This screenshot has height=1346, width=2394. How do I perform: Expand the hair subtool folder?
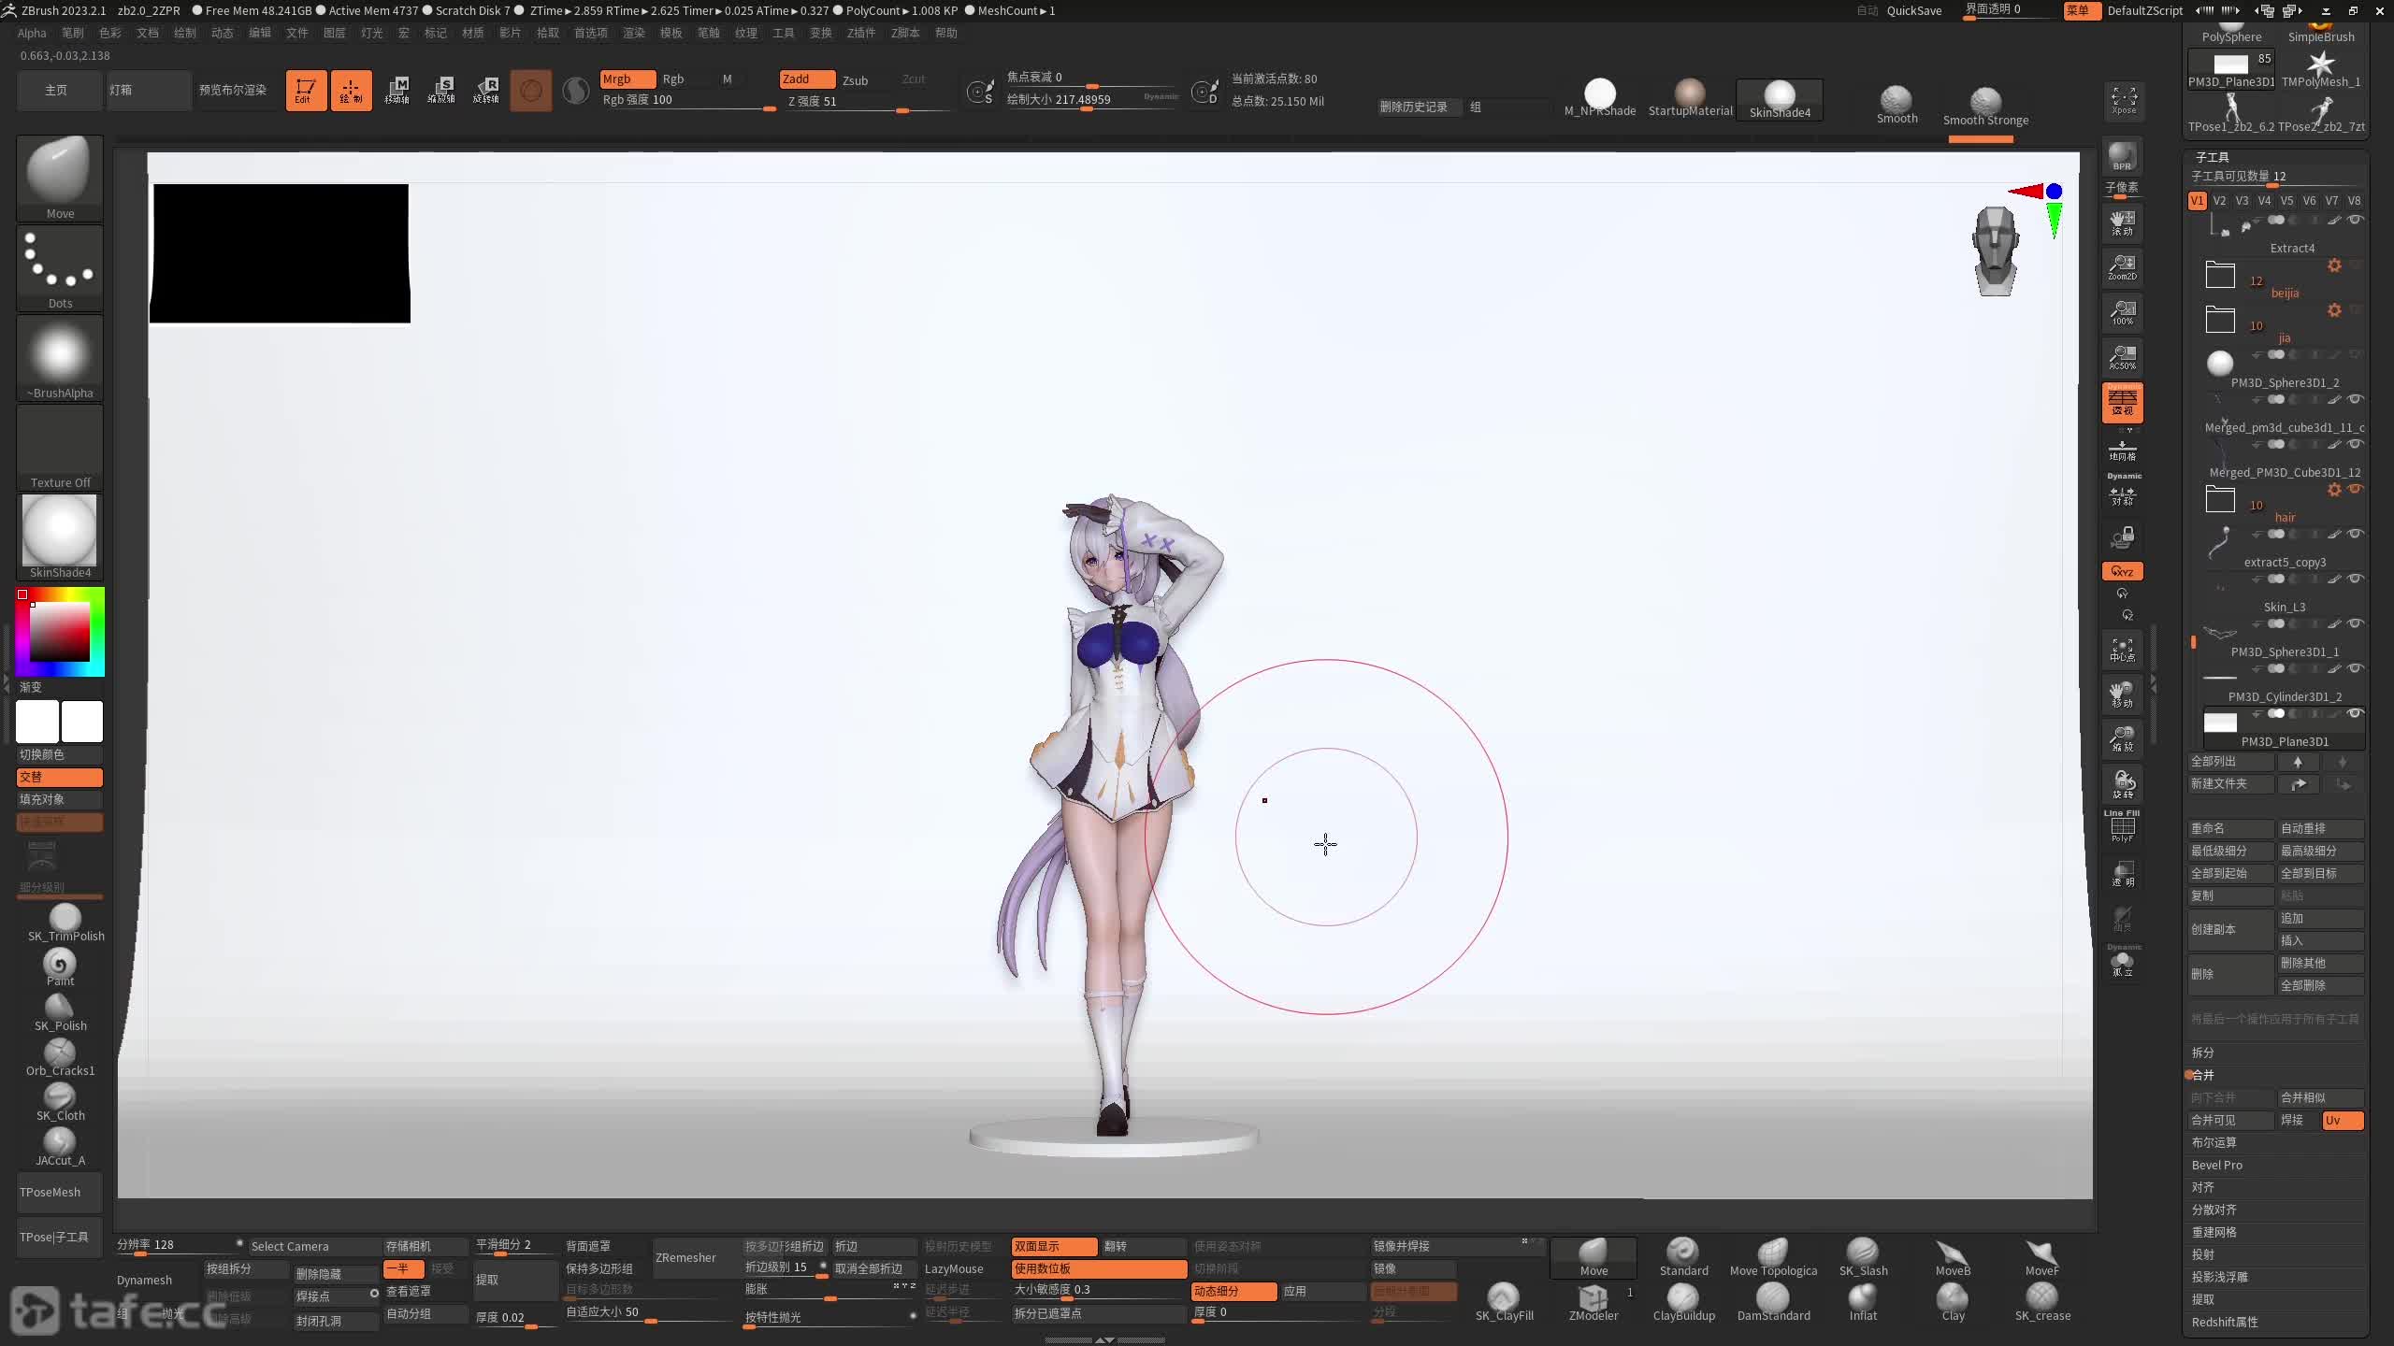[x=2220, y=499]
